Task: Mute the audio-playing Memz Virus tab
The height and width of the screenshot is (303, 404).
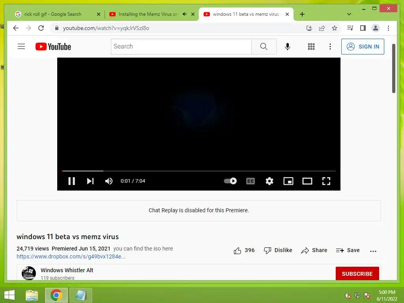Action: [x=185, y=14]
